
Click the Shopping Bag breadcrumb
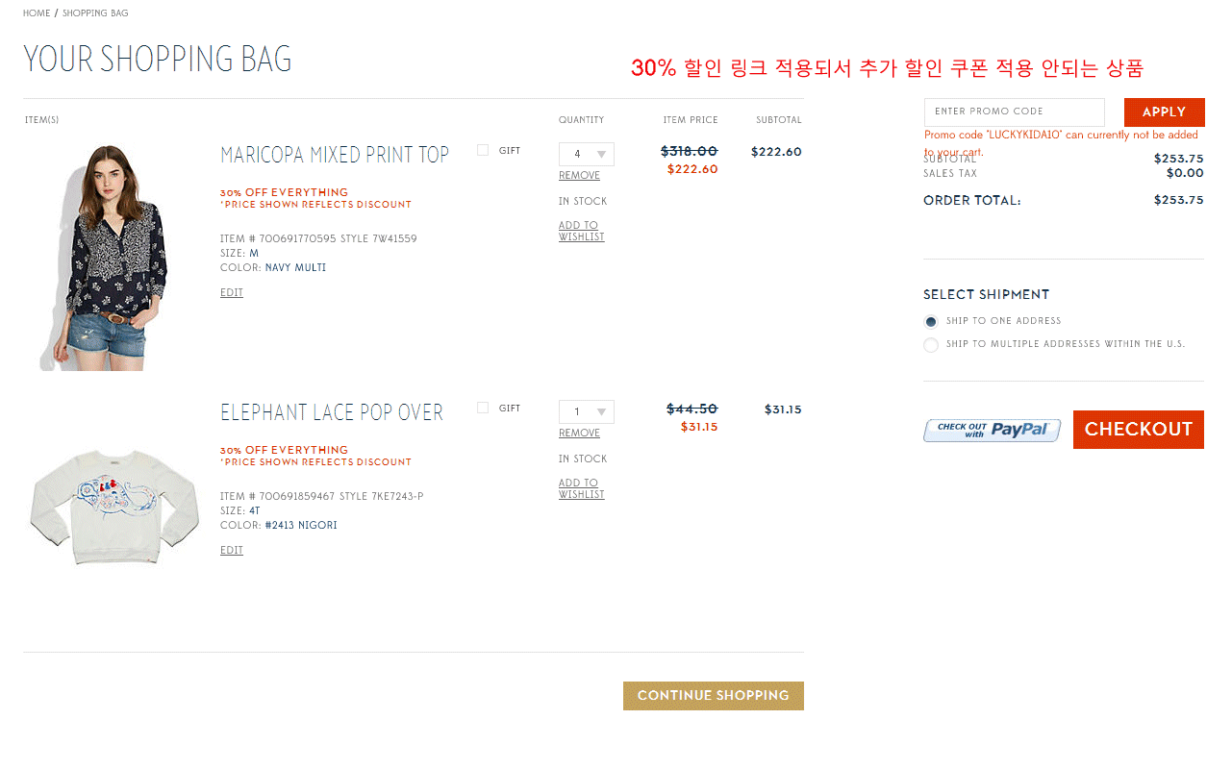tap(95, 13)
